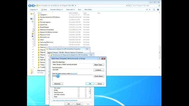189x106 pixels.
Task: Expand the breadcrumb arrow after Computer
Action: pos(49,6)
